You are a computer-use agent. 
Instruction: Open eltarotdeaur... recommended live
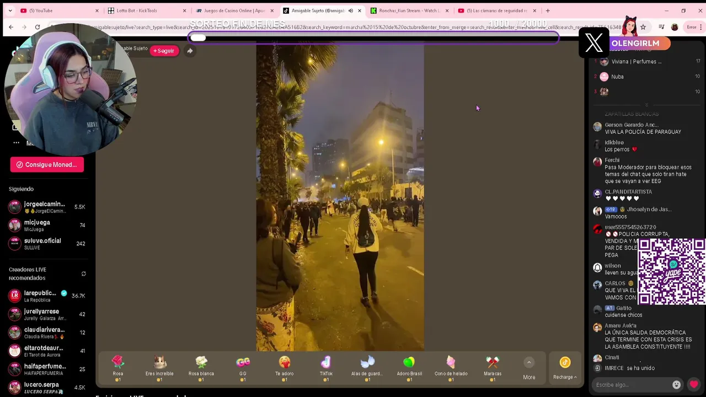coord(47,350)
